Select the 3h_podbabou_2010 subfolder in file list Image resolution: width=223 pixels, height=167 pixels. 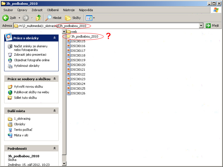(84, 36)
